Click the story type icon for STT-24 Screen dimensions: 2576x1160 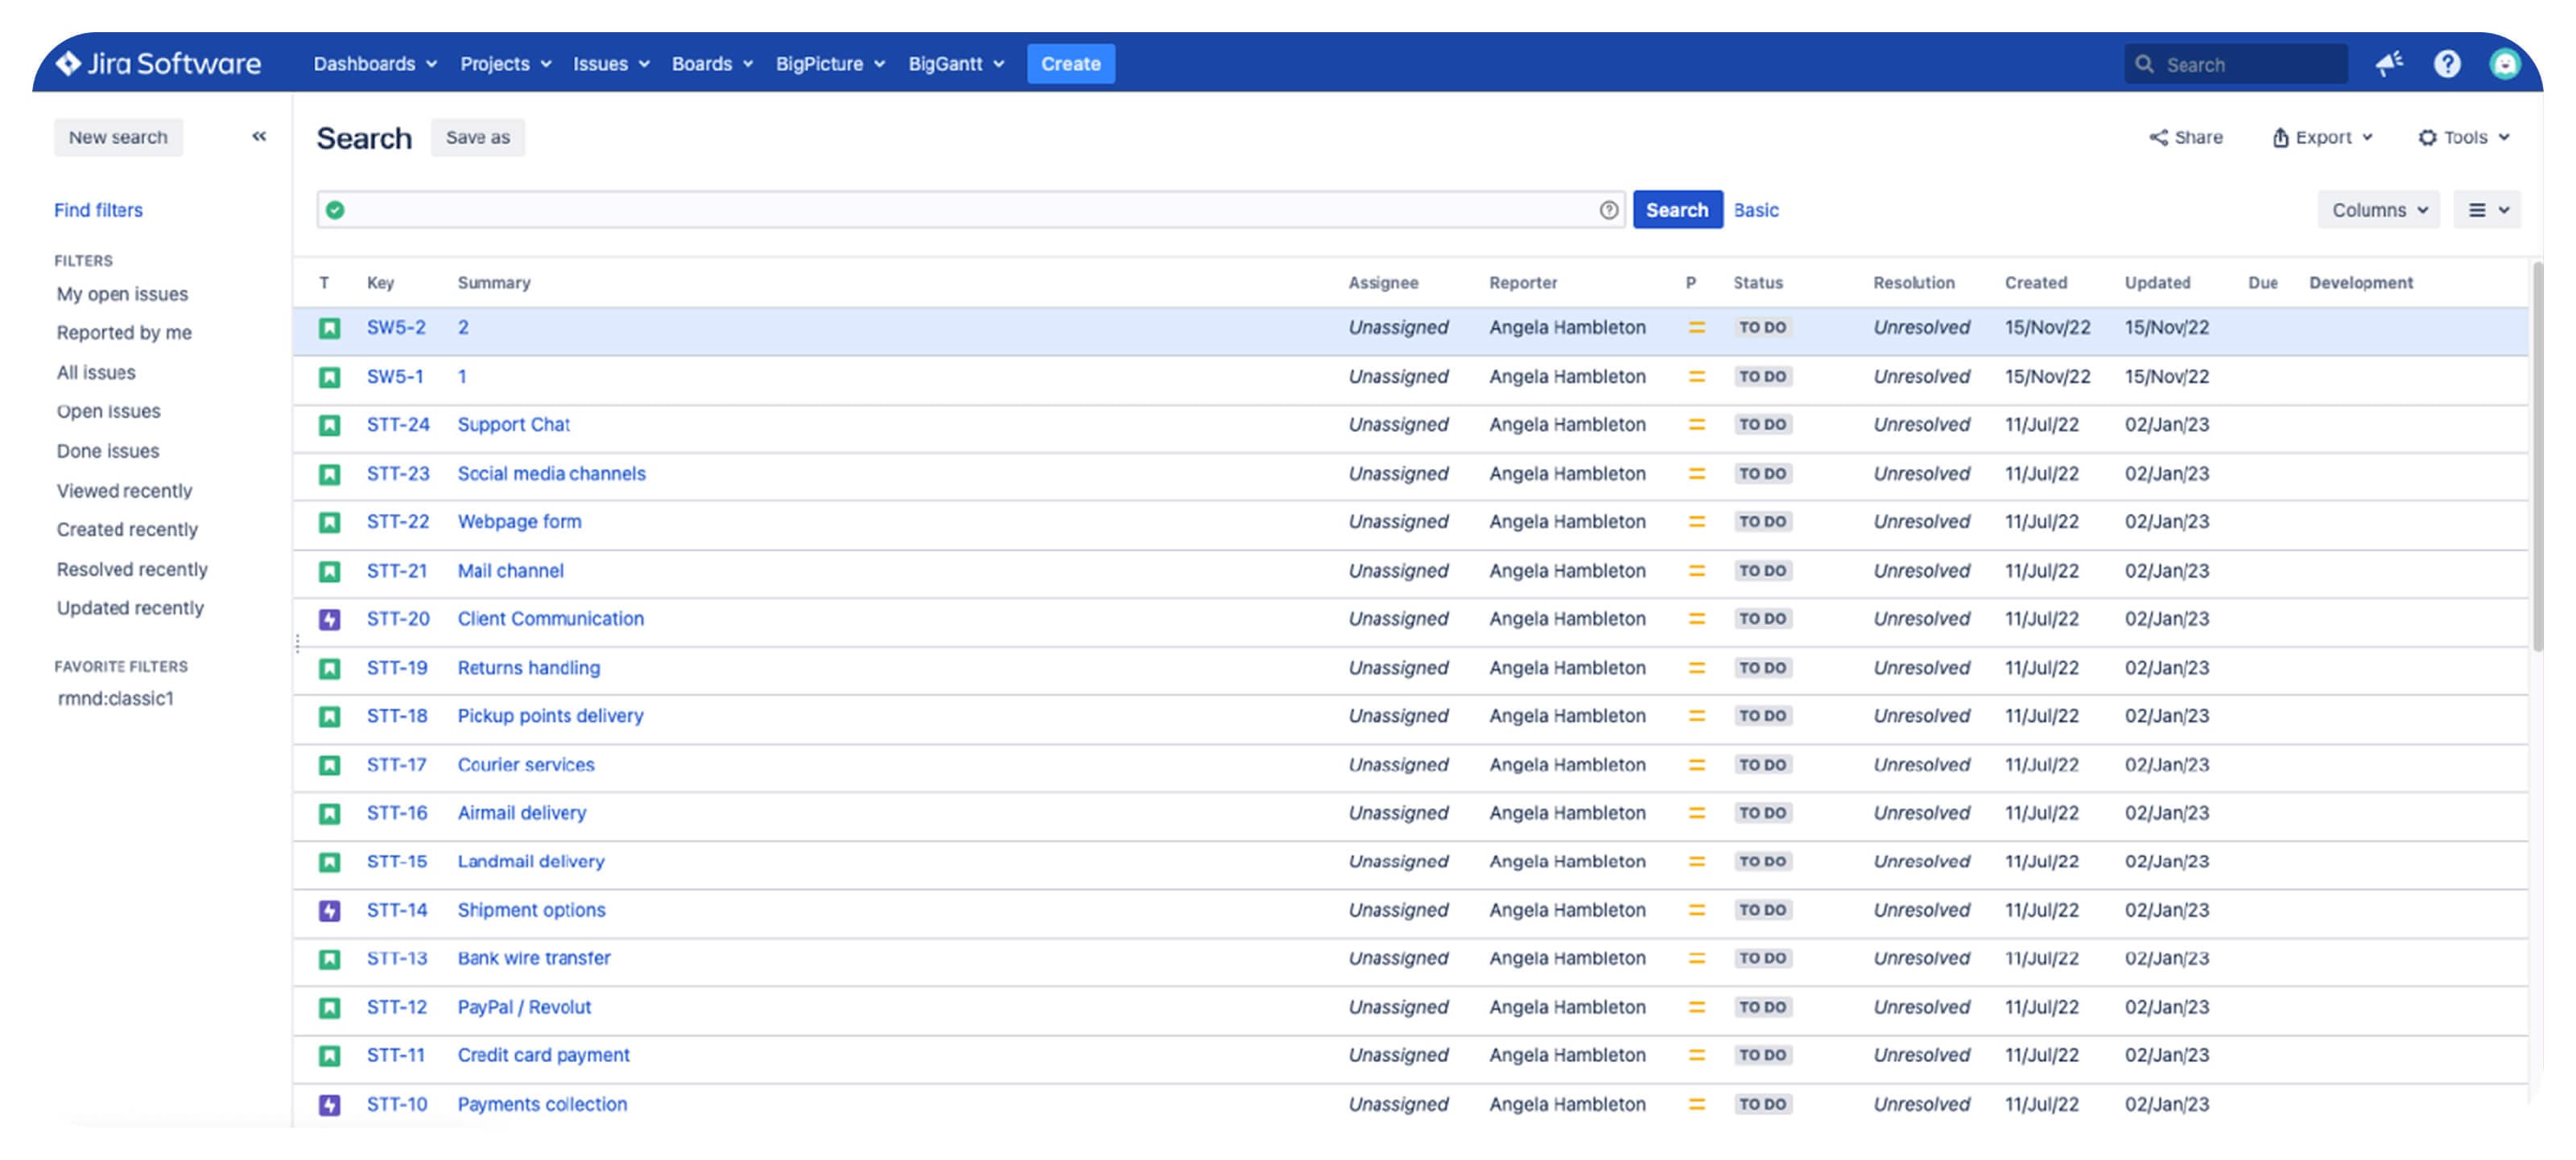(329, 426)
